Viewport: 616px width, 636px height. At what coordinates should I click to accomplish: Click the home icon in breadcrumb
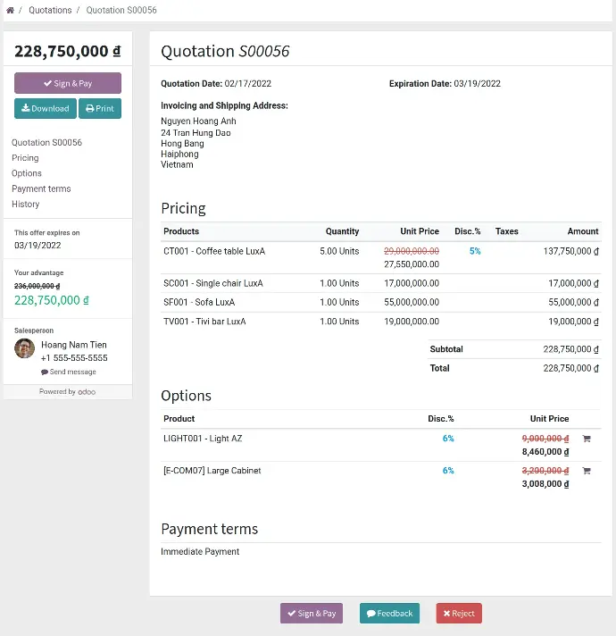pyautogui.click(x=10, y=10)
